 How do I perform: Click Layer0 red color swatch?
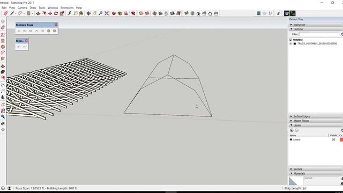pyautogui.click(x=341, y=139)
